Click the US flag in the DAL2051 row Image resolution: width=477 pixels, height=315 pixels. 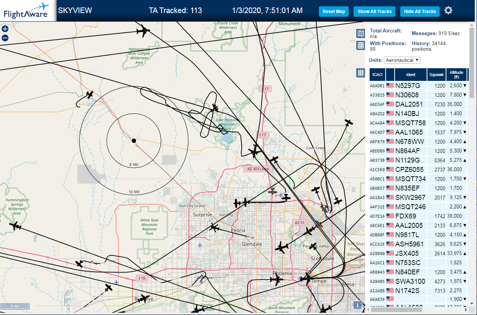(x=390, y=104)
